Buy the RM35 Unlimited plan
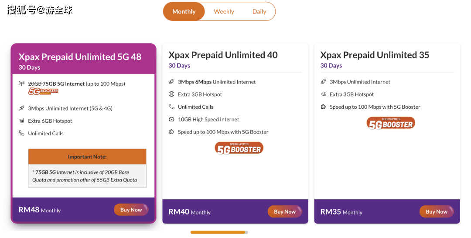Screen dimensions: 471x238 [x=437, y=211]
